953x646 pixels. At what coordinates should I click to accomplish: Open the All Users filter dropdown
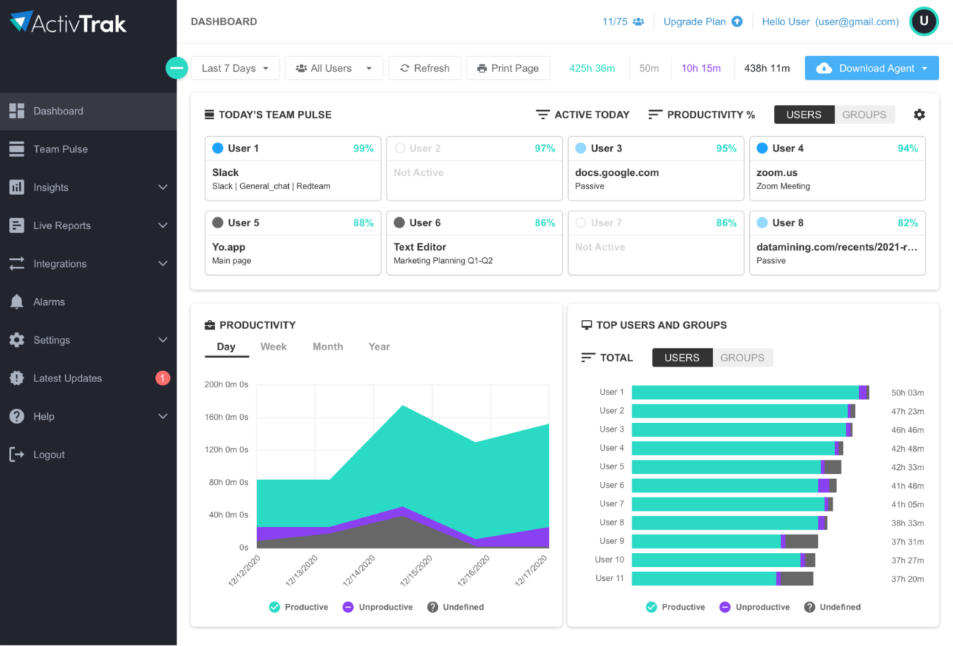(x=333, y=67)
